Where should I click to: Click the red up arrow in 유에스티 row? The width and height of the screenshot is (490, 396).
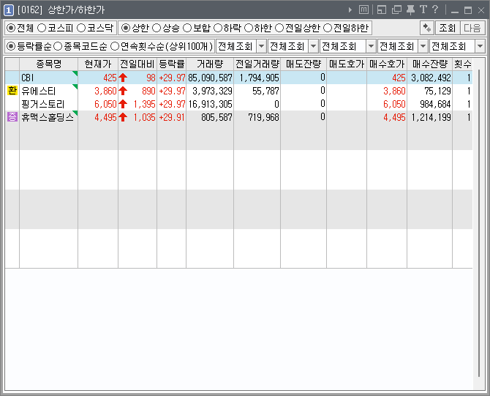pos(123,91)
